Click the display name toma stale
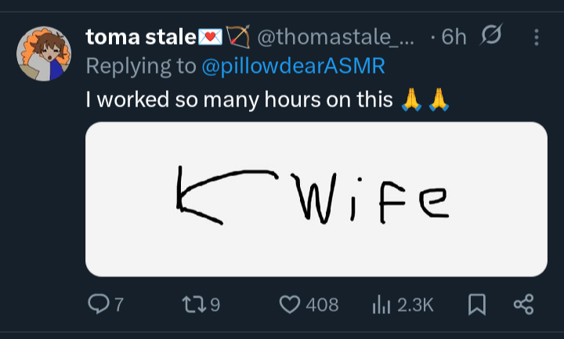564x339 pixels. [141, 37]
